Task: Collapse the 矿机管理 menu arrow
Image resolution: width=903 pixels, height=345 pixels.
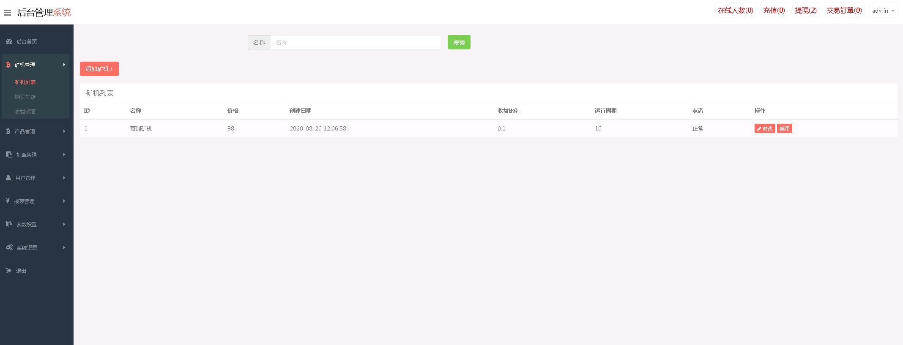Action: tap(64, 65)
